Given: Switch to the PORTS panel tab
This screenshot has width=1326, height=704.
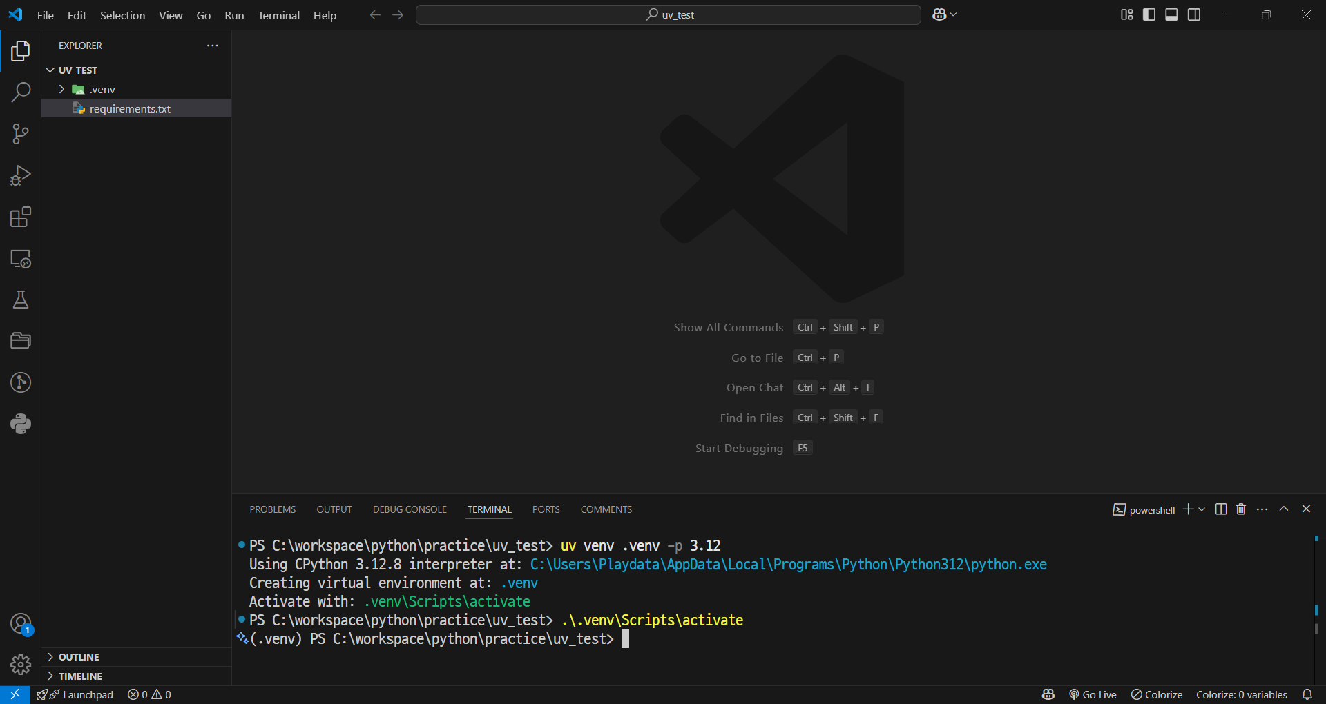Looking at the screenshot, I should (x=546, y=509).
